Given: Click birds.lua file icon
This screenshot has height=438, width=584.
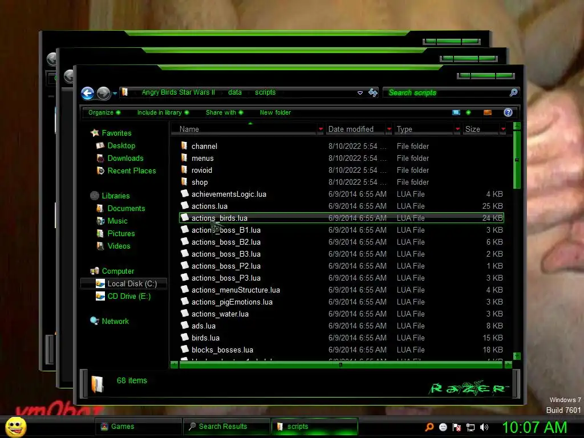Looking at the screenshot, I should (185, 337).
